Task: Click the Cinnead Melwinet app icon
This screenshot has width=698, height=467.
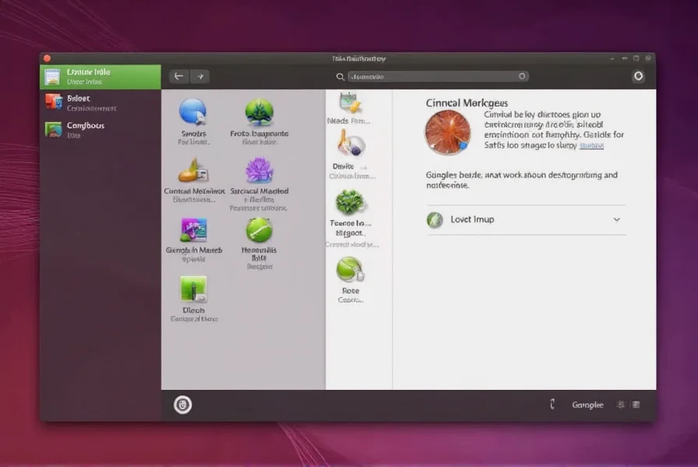Action: pyautogui.click(x=193, y=170)
